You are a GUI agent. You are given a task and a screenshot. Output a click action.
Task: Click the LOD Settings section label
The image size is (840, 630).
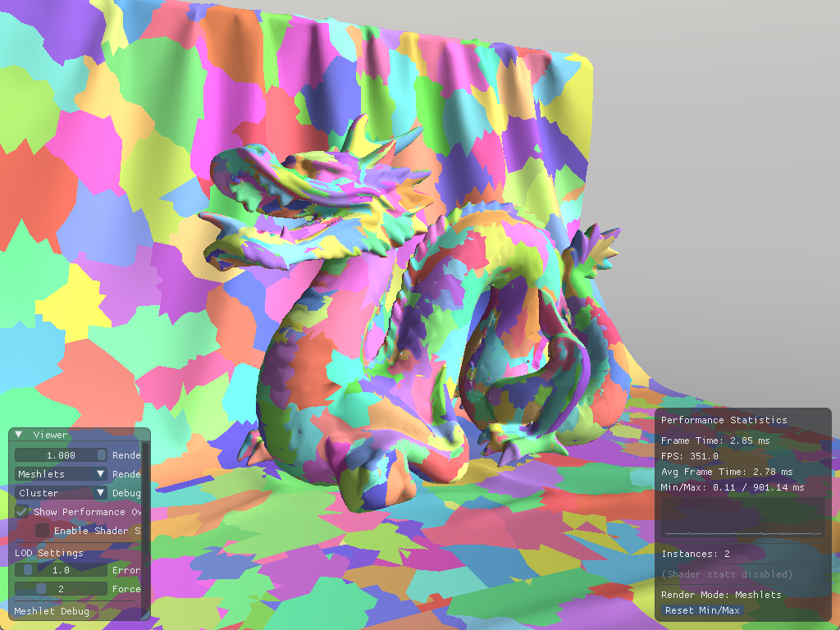[49, 553]
